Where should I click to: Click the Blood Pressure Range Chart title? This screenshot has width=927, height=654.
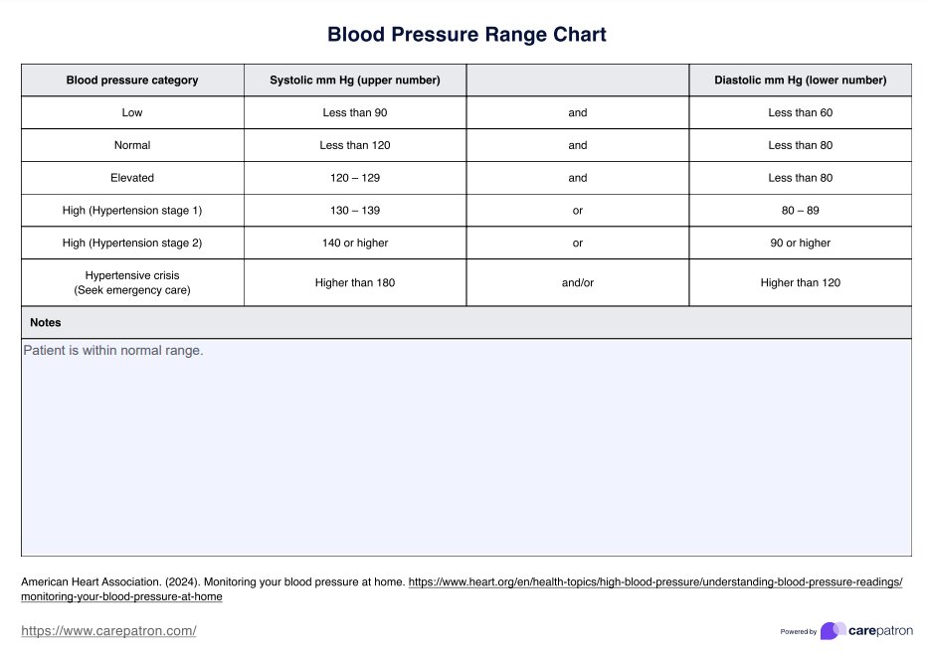[x=466, y=35]
